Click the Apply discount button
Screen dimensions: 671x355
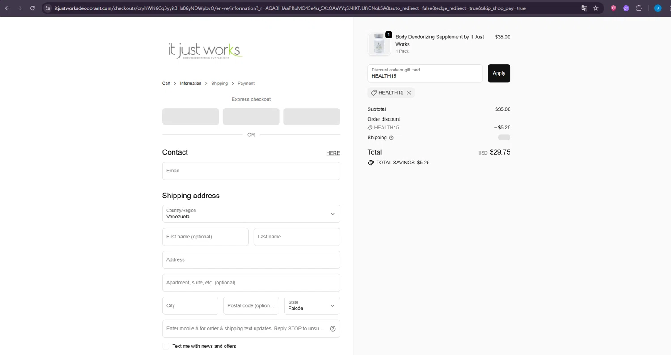[499, 73]
